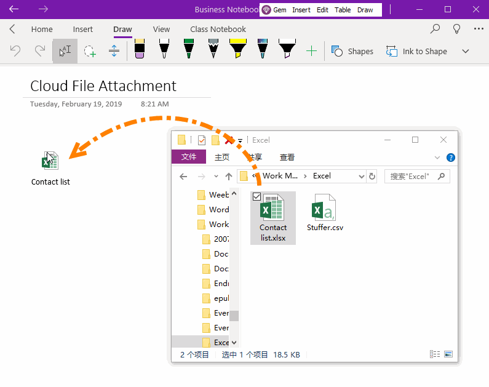Open the Search magnifier in OneNote
Image resolution: width=489 pixels, height=387 pixels.
435,29
